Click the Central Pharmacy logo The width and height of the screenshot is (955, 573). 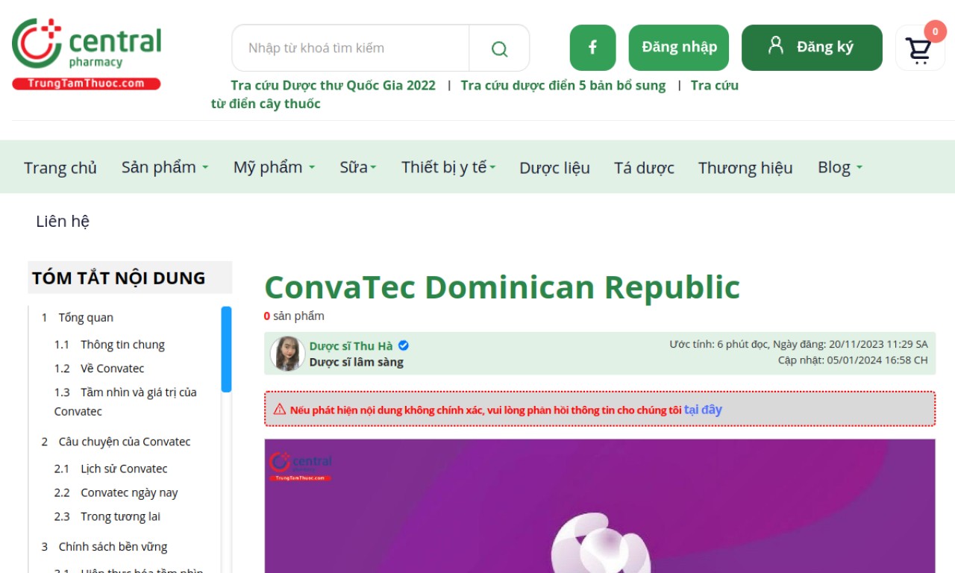coord(87,54)
